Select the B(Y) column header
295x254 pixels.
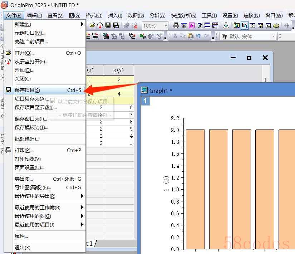point(119,70)
